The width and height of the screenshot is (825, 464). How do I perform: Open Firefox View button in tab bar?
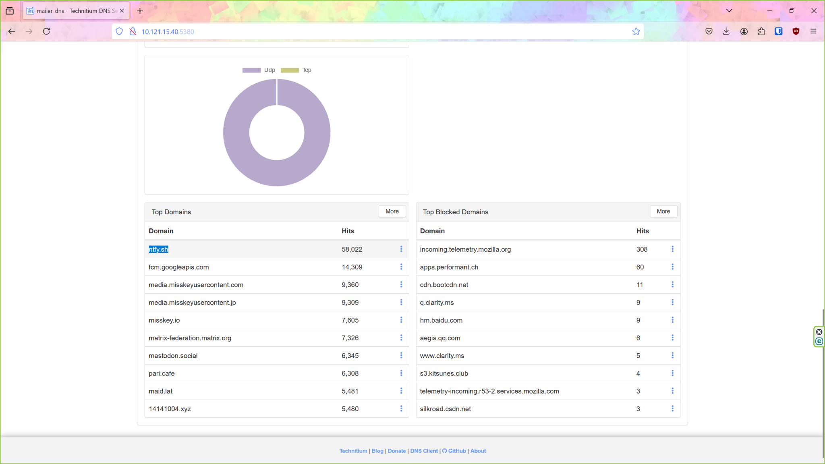click(x=10, y=11)
